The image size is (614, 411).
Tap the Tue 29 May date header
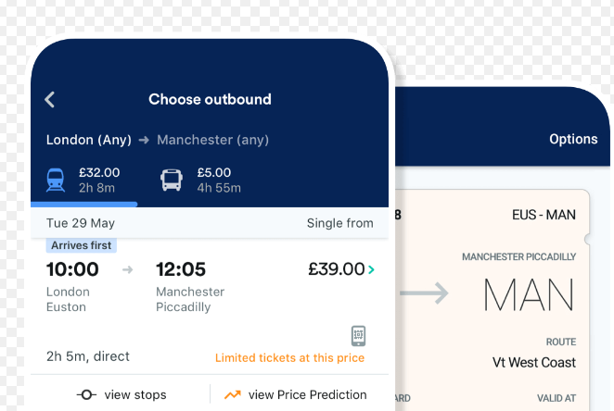tap(81, 223)
